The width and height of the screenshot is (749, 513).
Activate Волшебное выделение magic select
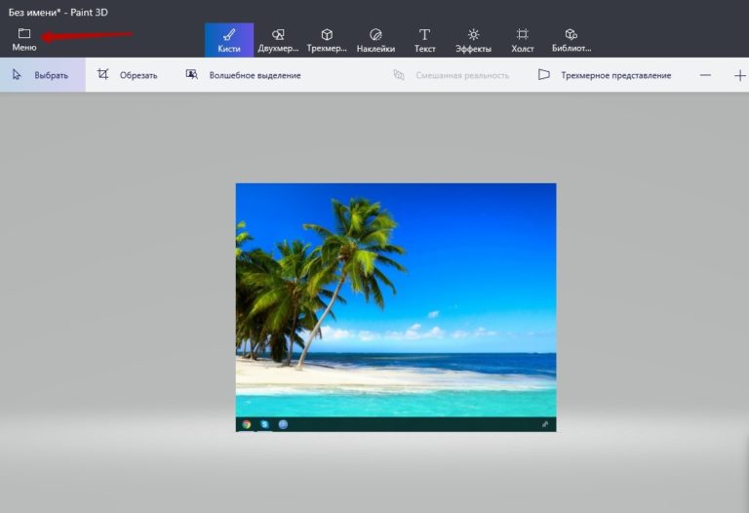(244, 75)
